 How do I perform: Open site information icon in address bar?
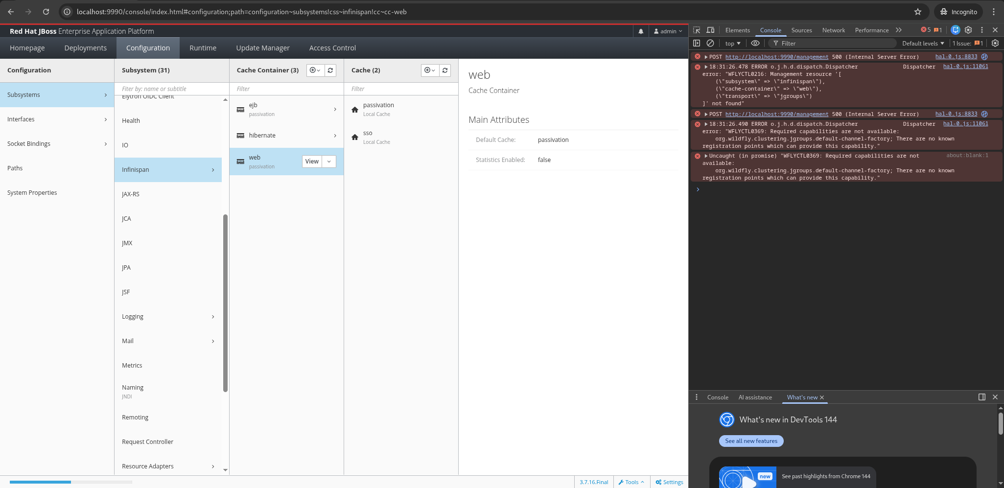68,12
